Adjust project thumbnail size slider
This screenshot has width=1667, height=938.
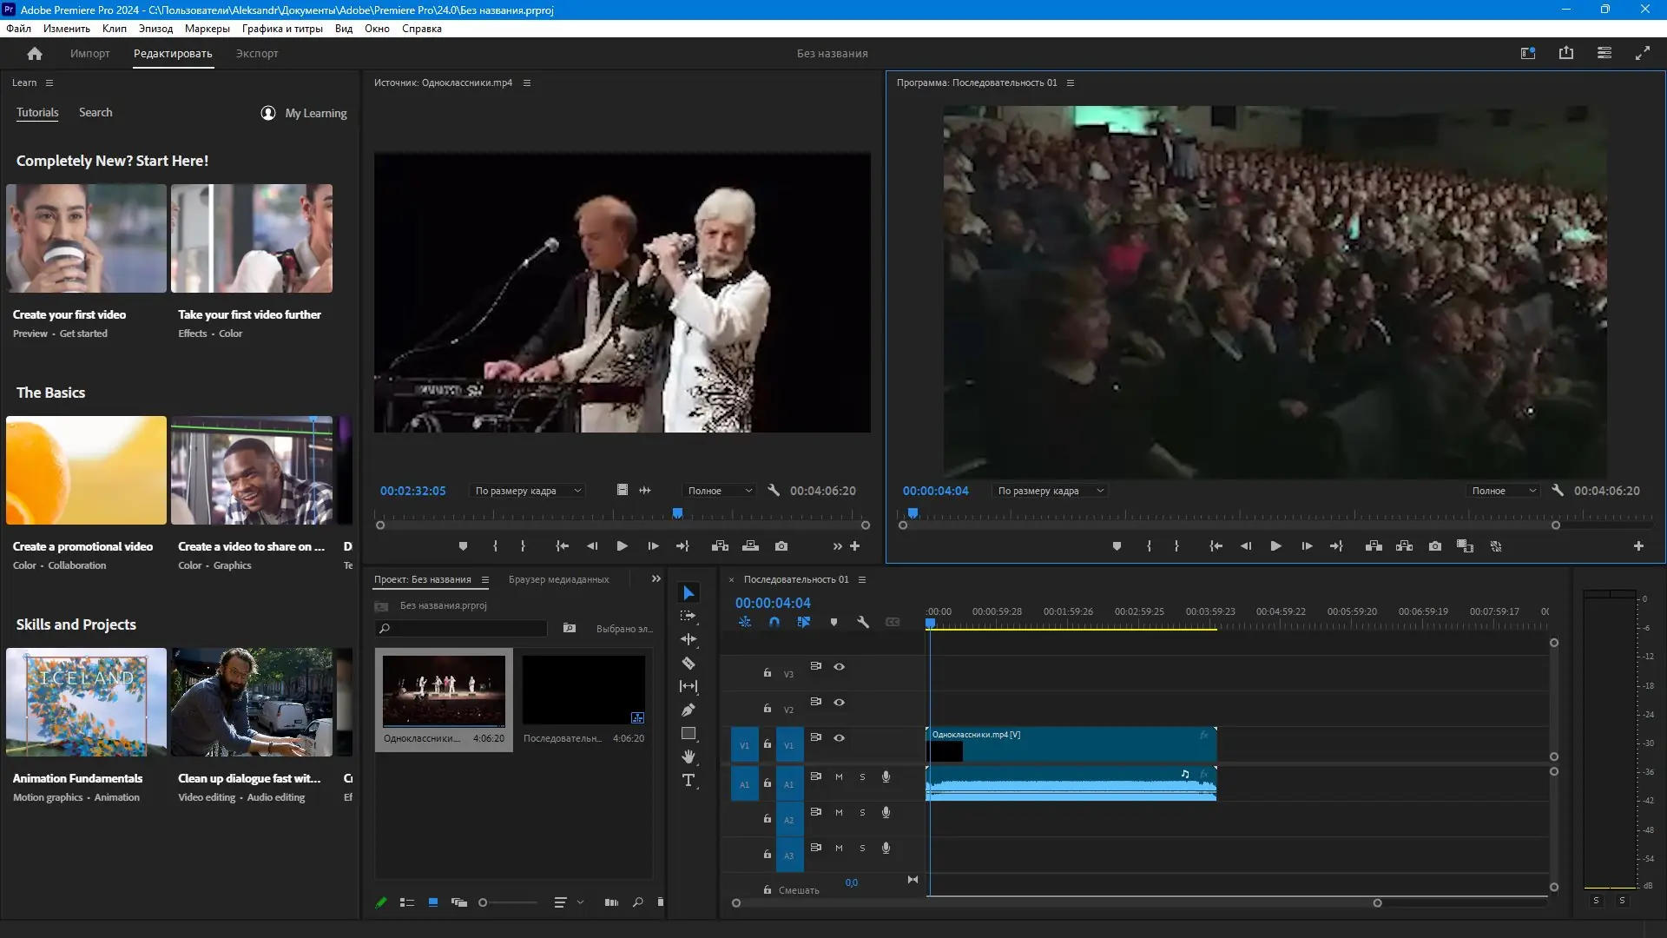click(484, 902)
